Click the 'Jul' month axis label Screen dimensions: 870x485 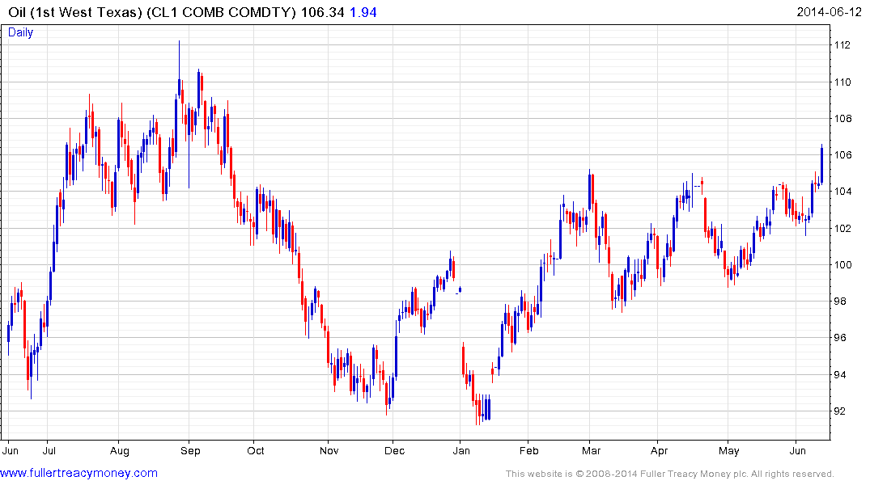[49, 450]
